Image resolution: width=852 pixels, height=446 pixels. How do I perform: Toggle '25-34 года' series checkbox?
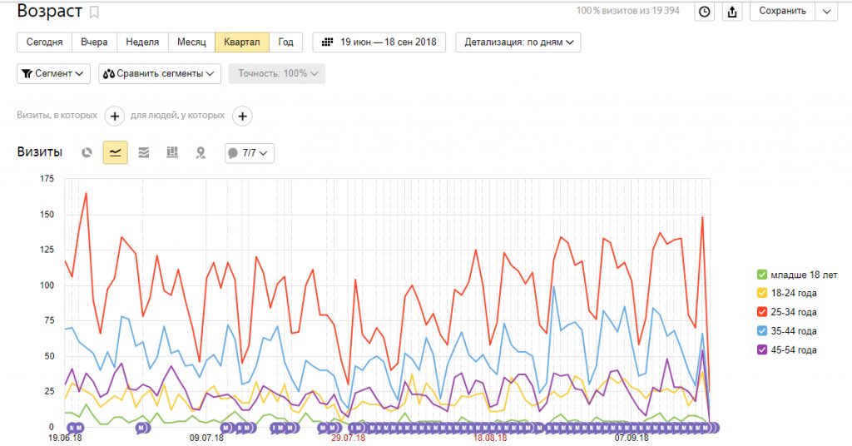tap(761, 312)
